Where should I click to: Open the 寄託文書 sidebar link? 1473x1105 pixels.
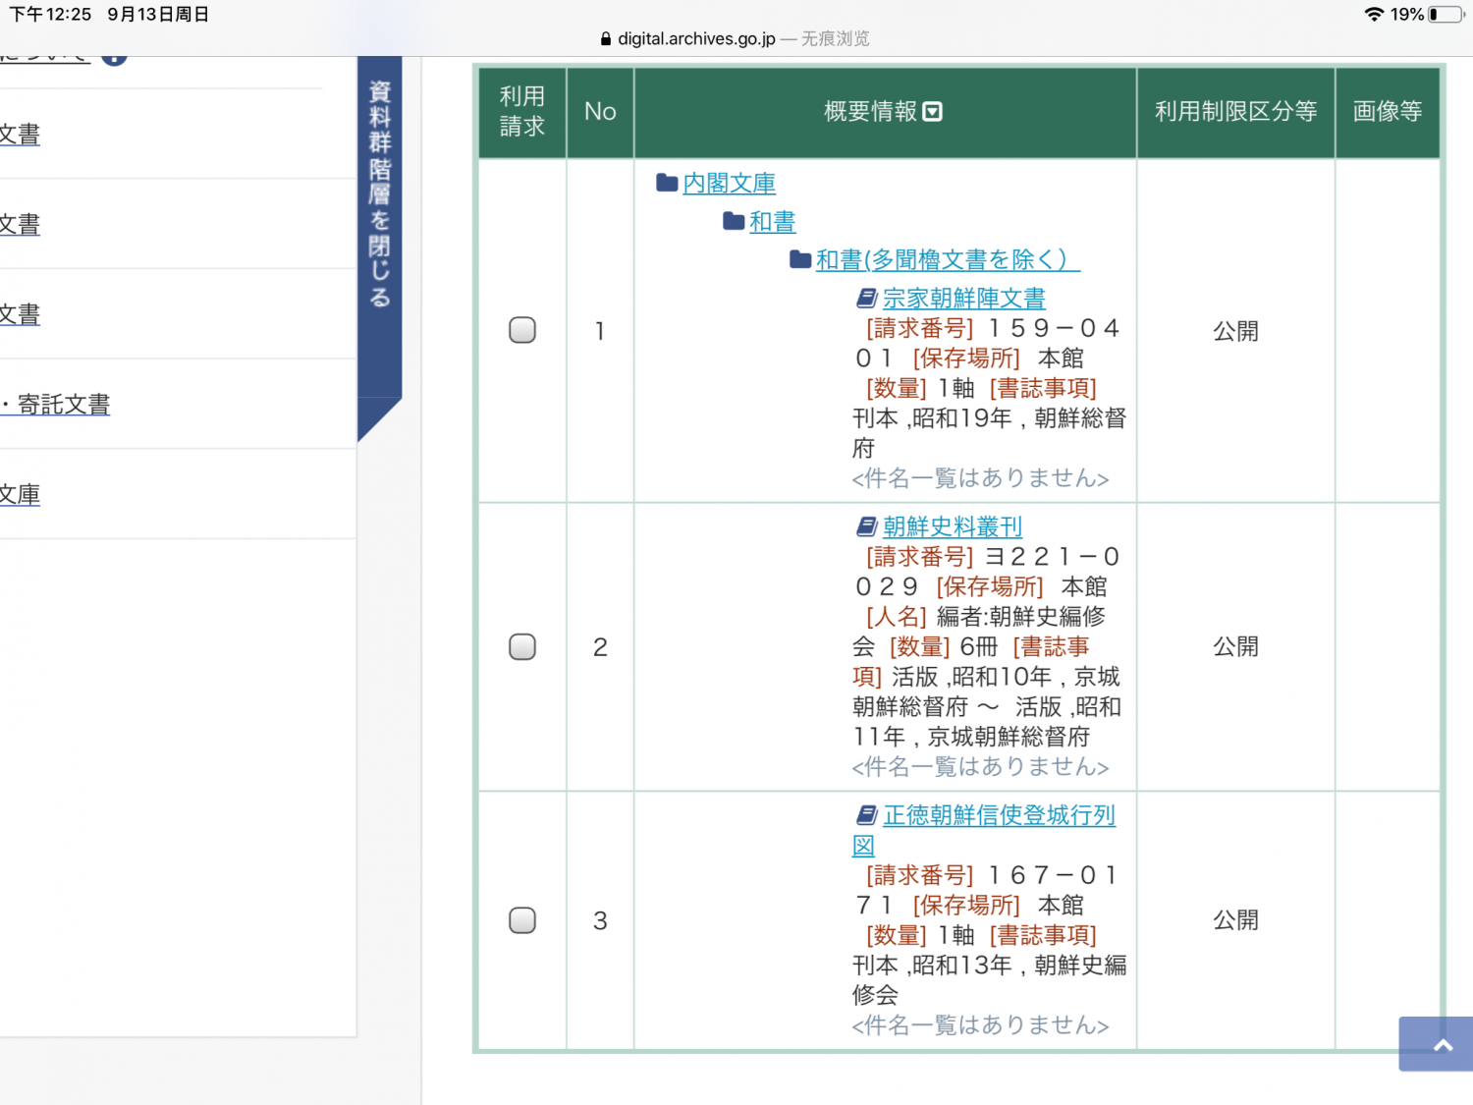click(62, 405)
